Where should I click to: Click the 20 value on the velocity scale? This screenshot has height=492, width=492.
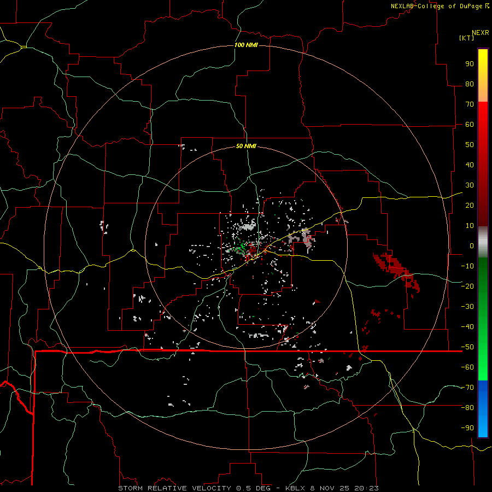pos(470,206)
